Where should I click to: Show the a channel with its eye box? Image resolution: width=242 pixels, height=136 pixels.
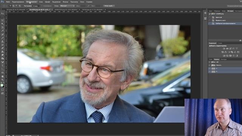tap(209, 68)
